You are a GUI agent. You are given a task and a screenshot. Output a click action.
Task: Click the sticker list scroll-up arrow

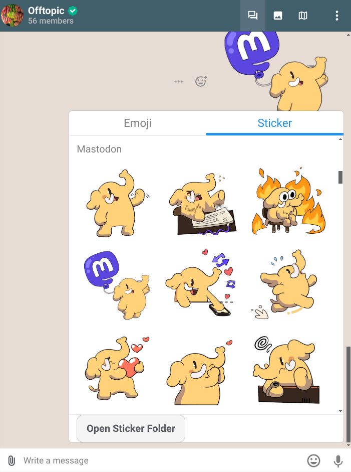pyautogui.click(x=340, y=139)
